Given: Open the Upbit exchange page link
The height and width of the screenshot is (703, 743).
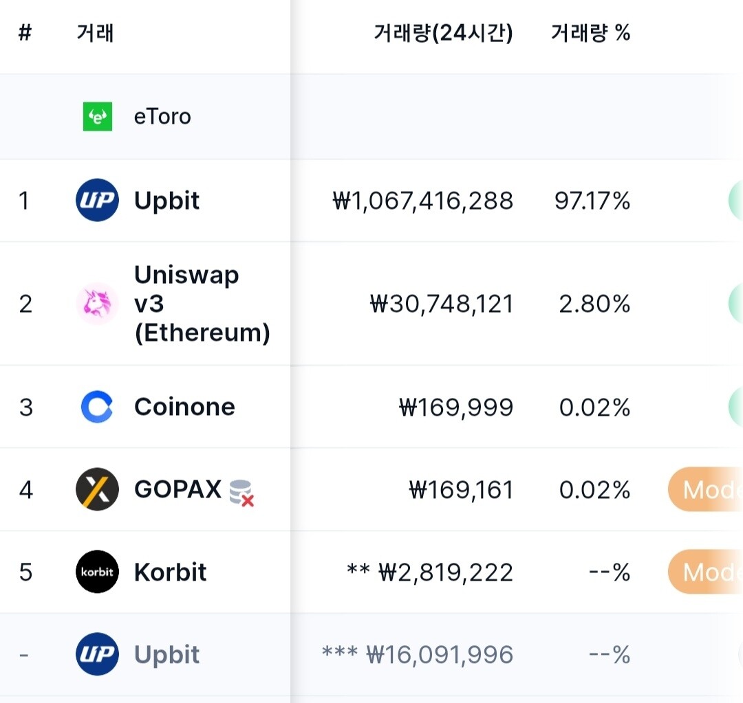Looking at the screenshot, I should [167, 201].
